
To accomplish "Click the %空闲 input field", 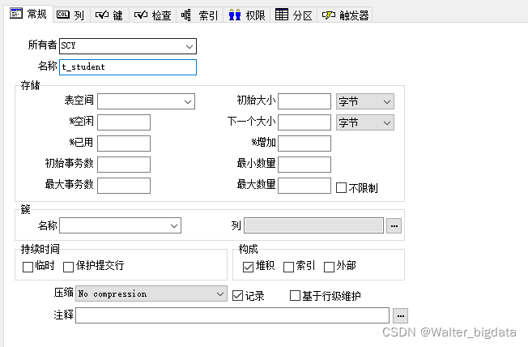I will 124,122.
